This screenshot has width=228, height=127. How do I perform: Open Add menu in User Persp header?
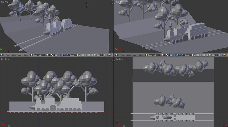pyautogui.click(x=20, y=55)
